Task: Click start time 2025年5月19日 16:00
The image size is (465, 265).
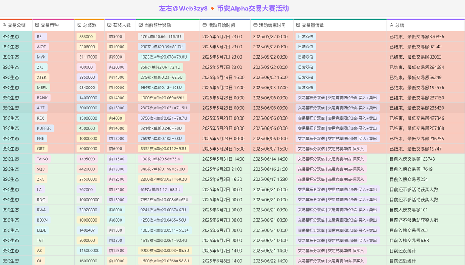Action: pyautogui.click(x=223, y=78)
